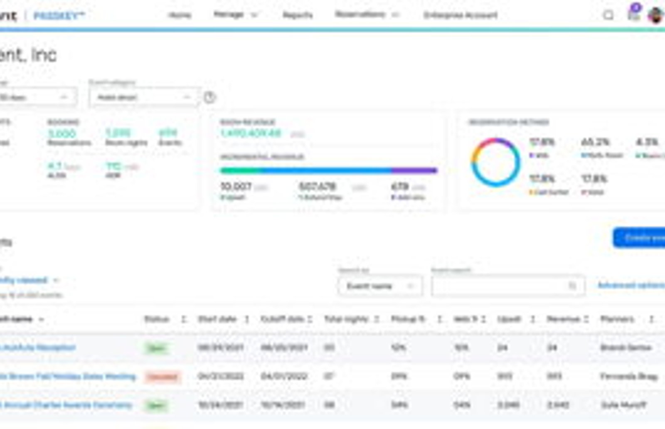The height and width of the screenshot is (429, 665).
Task: Go to the Reports menu item
Action: click(x=298, y=15)
